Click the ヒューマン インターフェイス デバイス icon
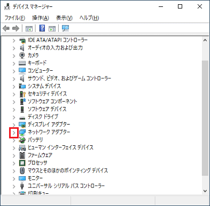Screen dimensions: 210x206 (22, 148)
